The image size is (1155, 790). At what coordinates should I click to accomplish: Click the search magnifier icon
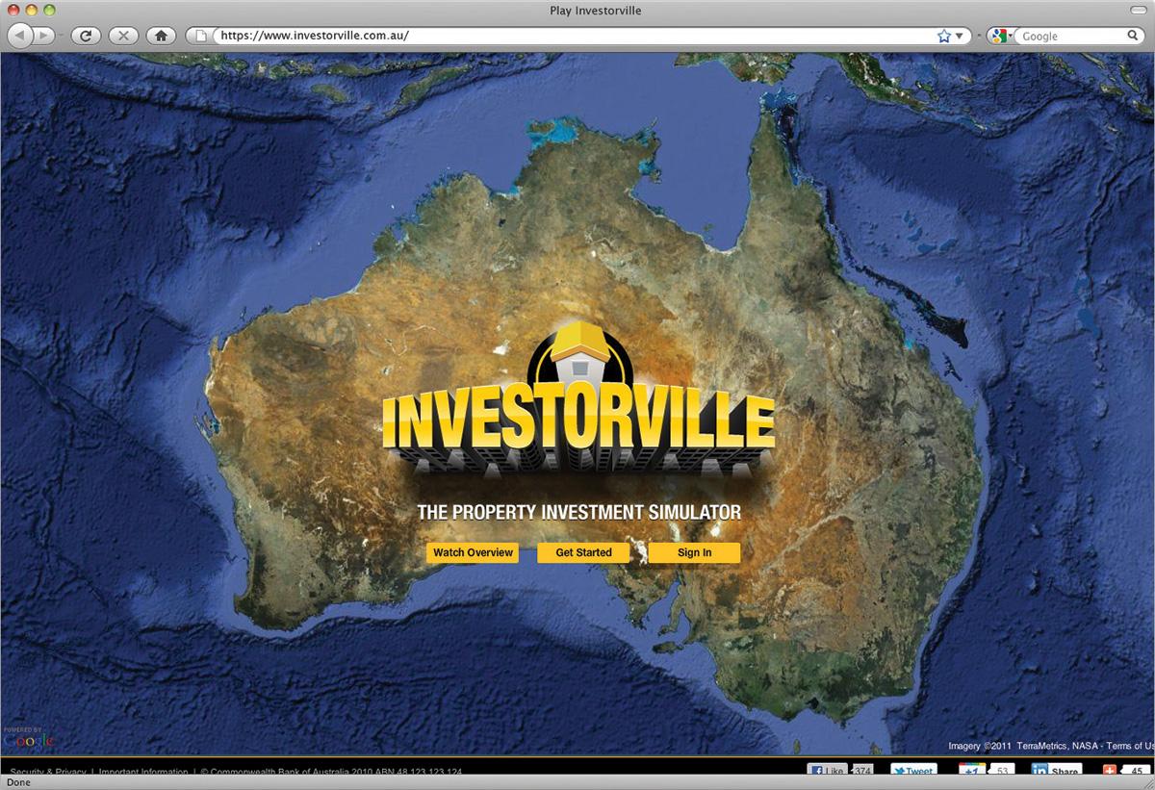coord(1135,36)
